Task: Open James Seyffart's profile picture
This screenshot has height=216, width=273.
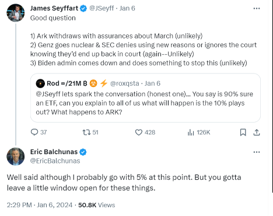Action: point(16,13)
